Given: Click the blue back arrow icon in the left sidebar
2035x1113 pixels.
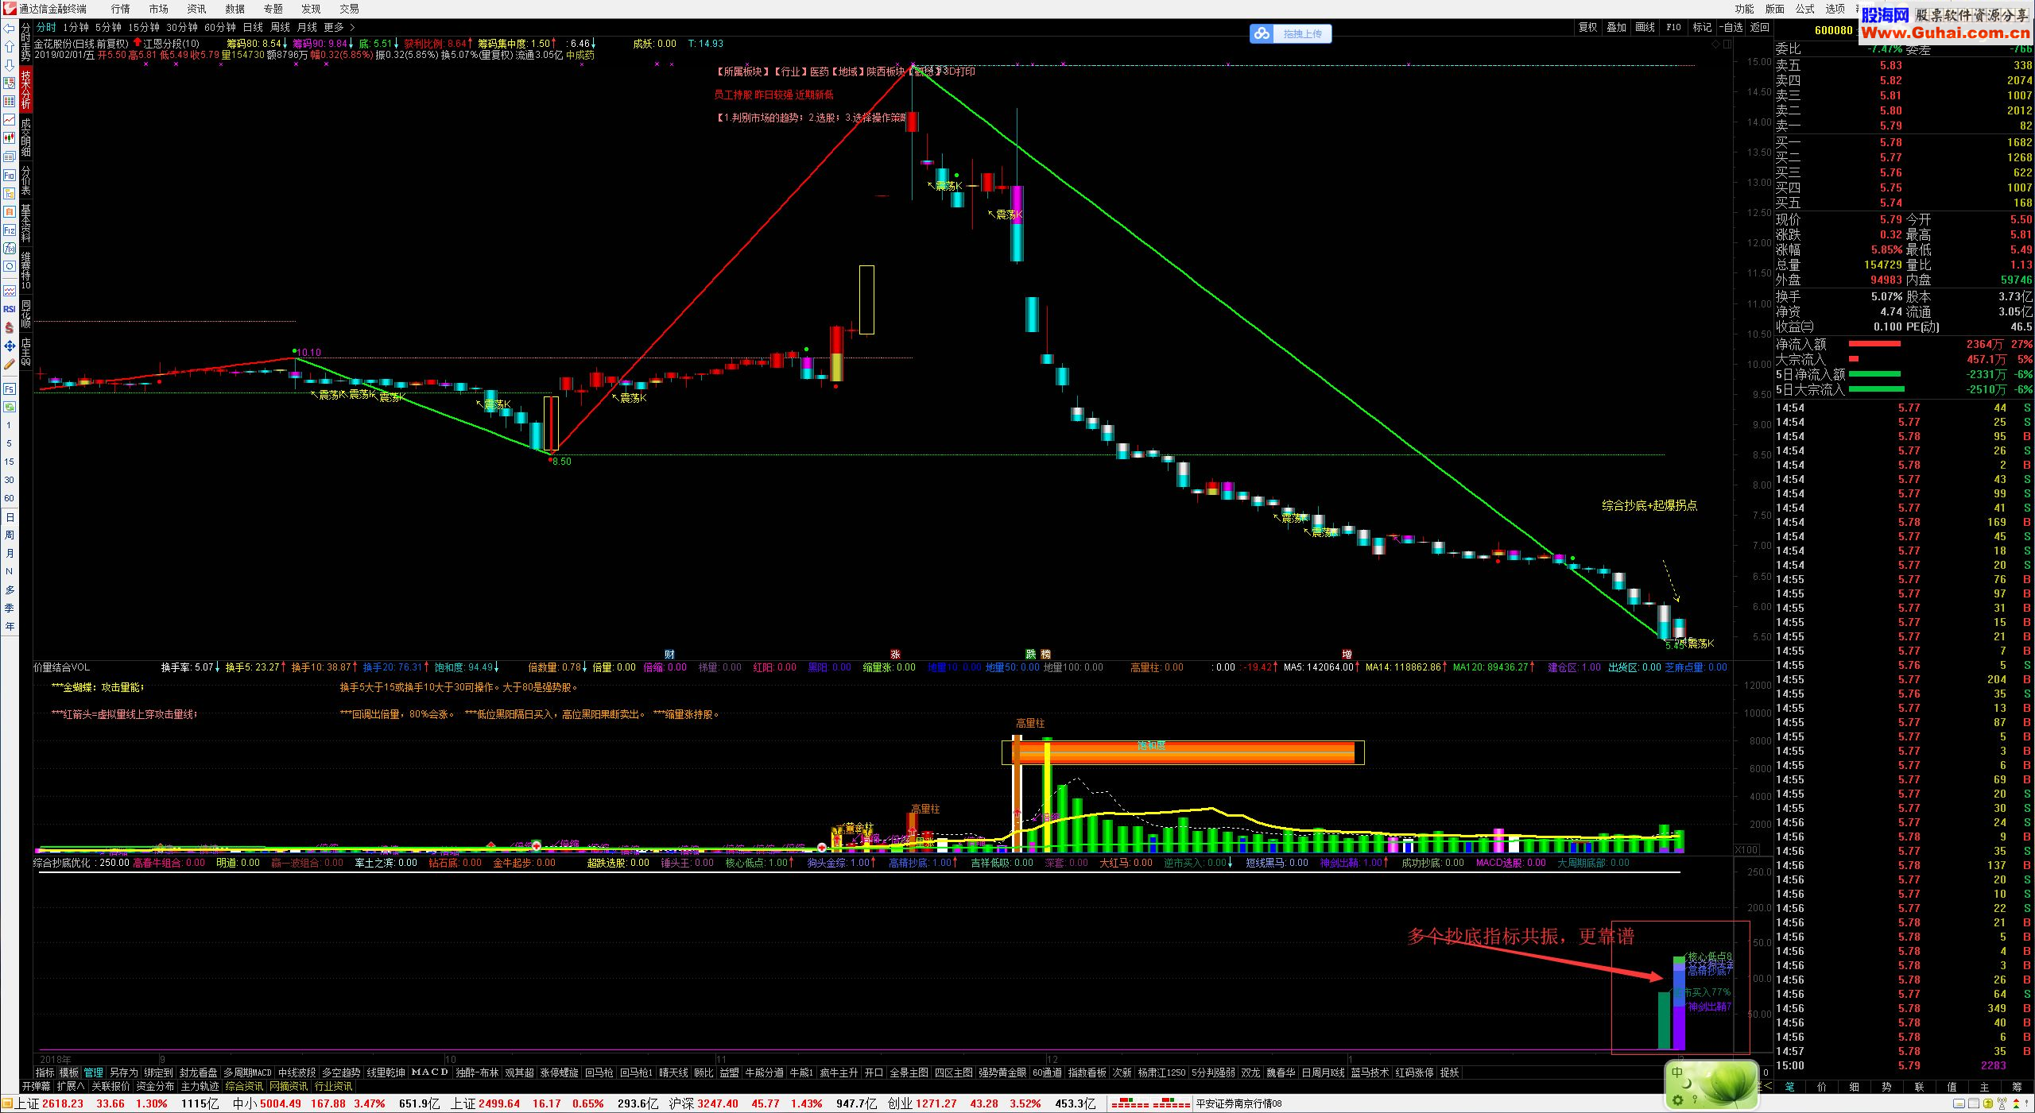Looking at the screenshot, I should tap(10, 28).
